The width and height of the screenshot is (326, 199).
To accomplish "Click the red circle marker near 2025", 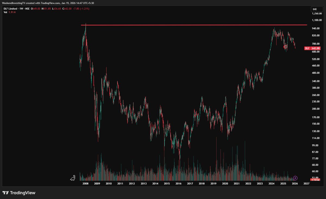I will (286, 47).
